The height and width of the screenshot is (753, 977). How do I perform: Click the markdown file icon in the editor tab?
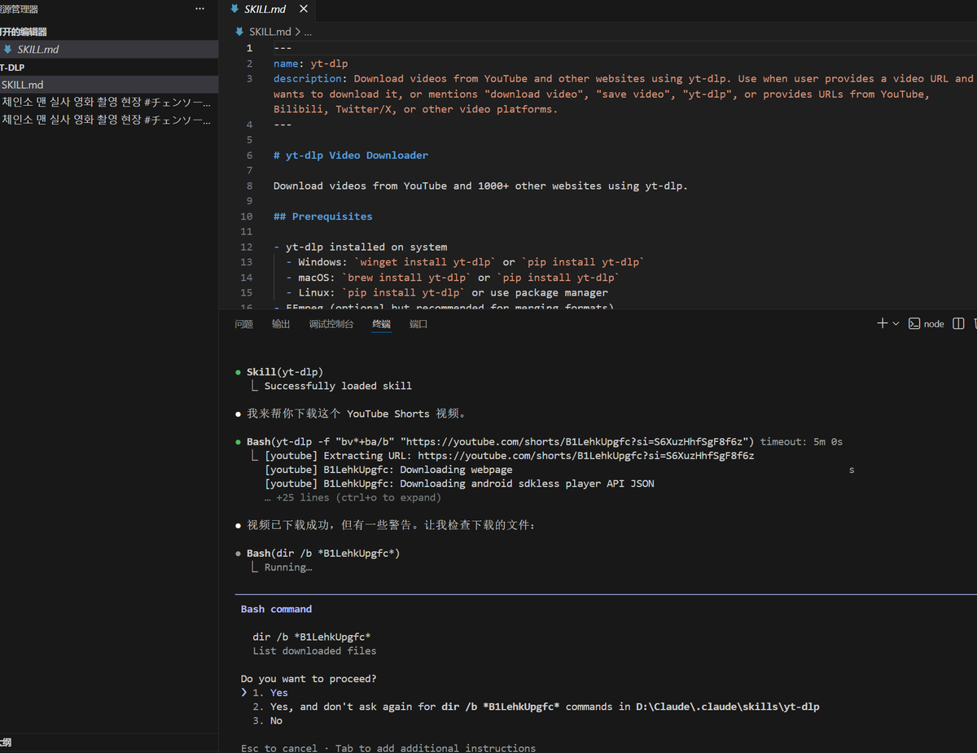235,9
